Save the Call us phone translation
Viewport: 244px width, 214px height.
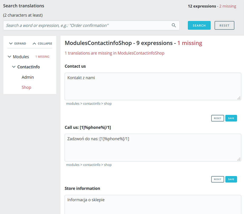[x=231, y=179]
